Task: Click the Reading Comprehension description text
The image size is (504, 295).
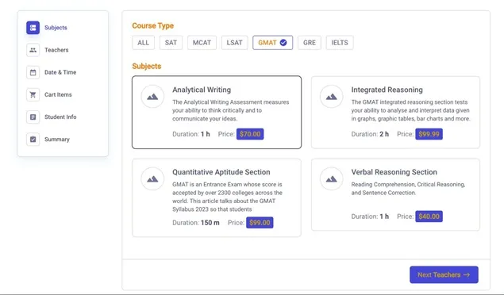Action: click(x=408, y=189)
